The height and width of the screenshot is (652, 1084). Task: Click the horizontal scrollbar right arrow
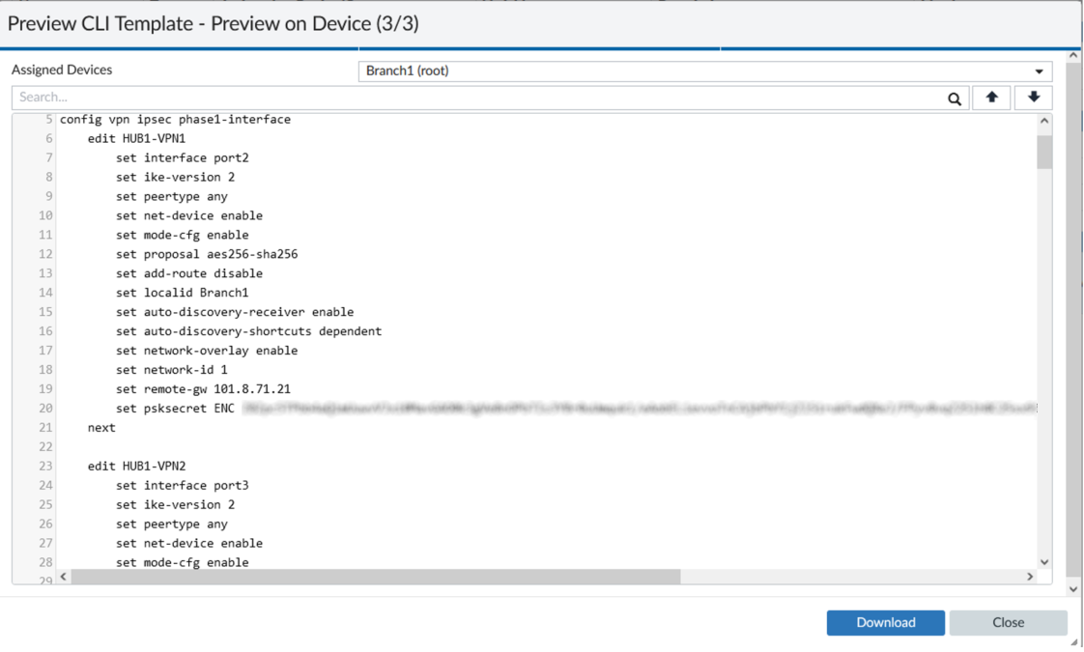click(1030, 576)
